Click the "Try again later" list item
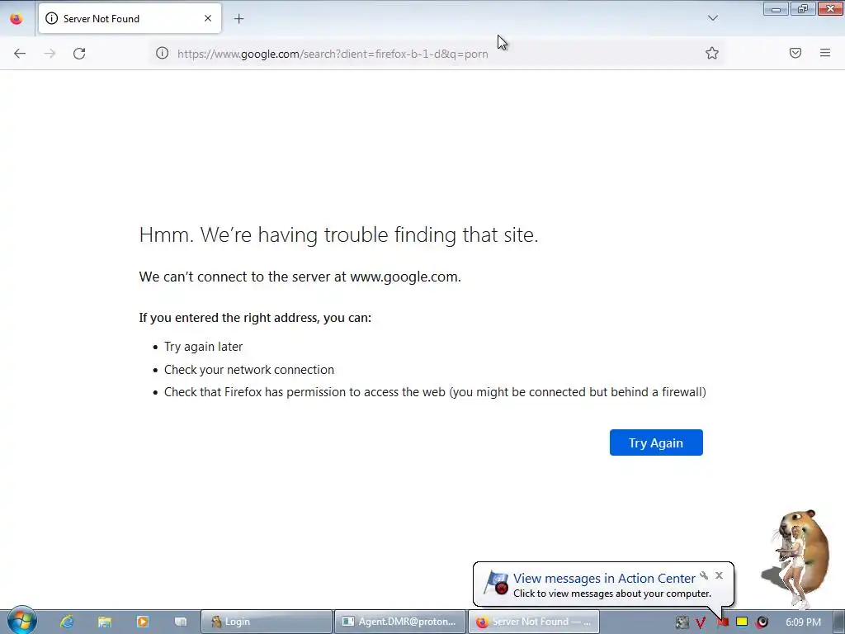This screenshot has width=845, height=634. (x=203, y=347)
